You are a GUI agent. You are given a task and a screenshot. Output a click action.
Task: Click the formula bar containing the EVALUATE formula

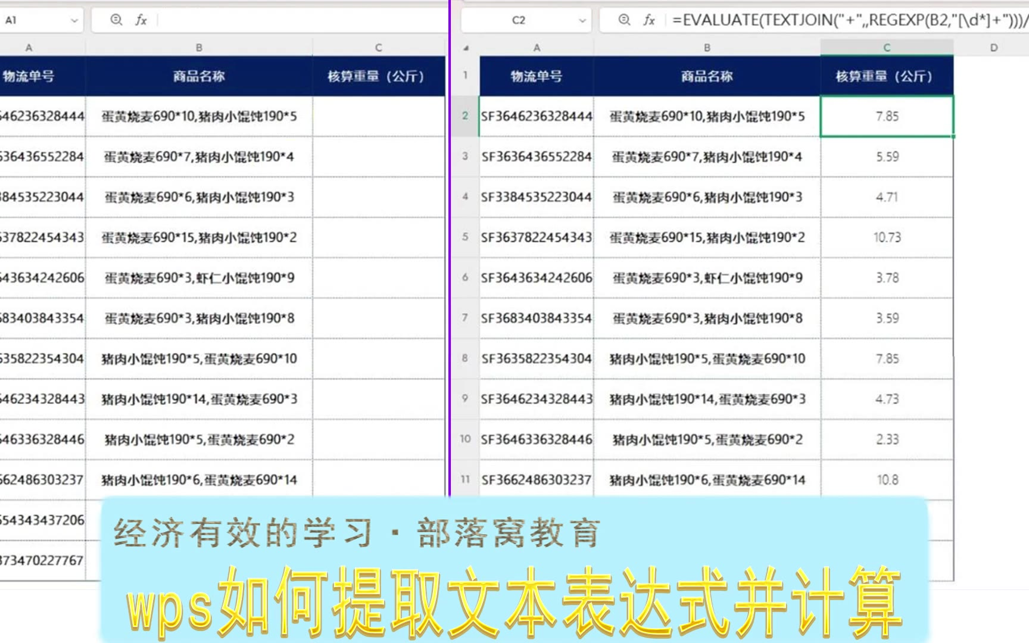(846, 20)
